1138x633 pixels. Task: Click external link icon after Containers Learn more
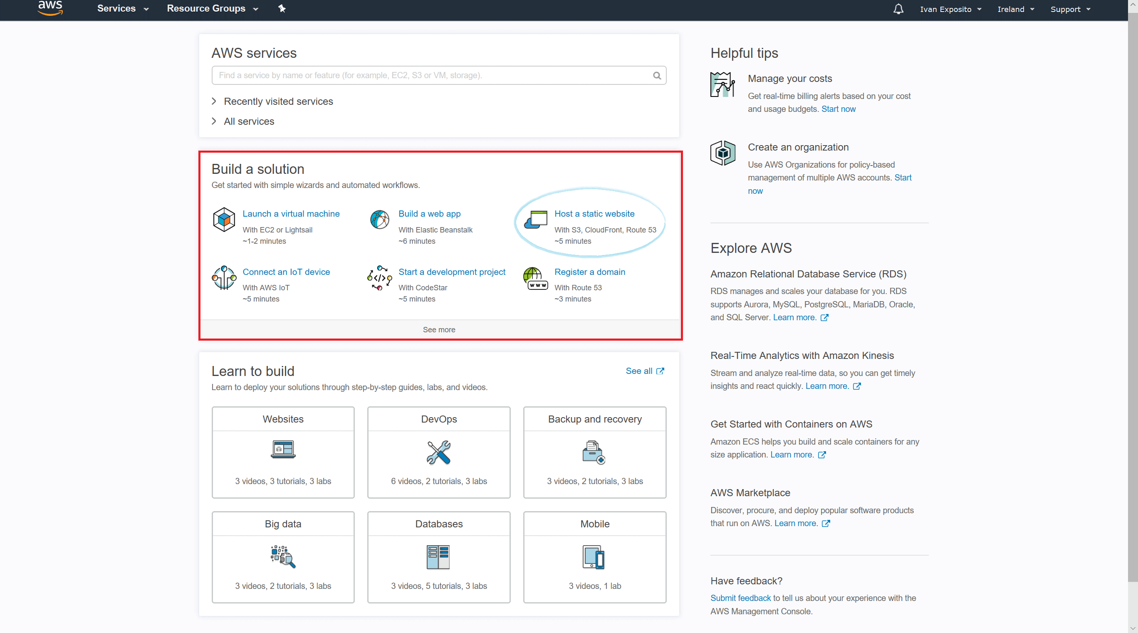[822, 455]
